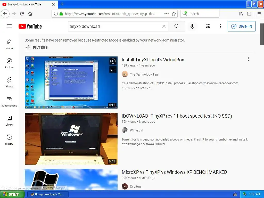Expand the FILTERS options
The width and height of the screenshot is (264, 198).
(37, 47)
